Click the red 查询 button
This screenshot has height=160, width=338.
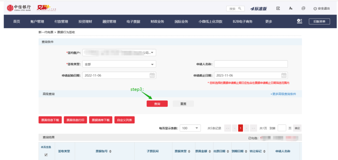(157, 104)
